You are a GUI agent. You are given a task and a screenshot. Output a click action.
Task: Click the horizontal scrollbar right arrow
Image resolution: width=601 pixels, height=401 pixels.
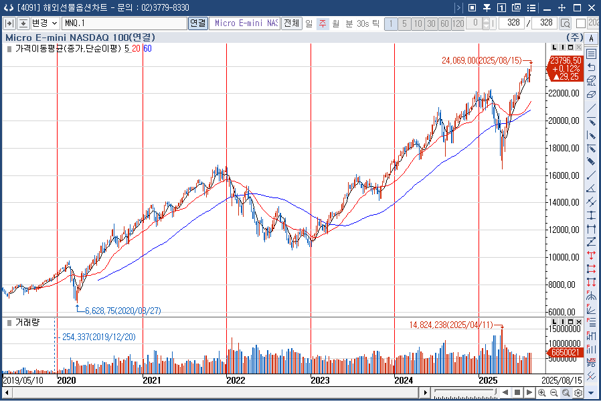425,392
